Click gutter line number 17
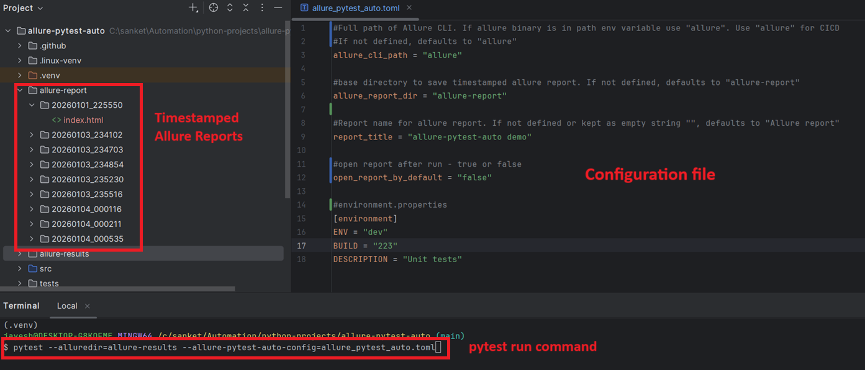This screenshot has height=370, width=865. [301, 246]
